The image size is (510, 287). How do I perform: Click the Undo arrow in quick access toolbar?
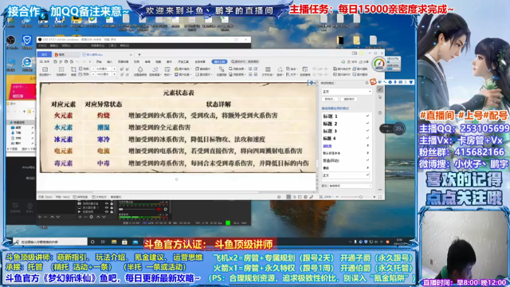click(x=77, y=62)
